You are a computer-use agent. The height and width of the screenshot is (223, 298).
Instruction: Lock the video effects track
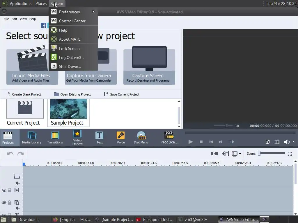point(10,190)
